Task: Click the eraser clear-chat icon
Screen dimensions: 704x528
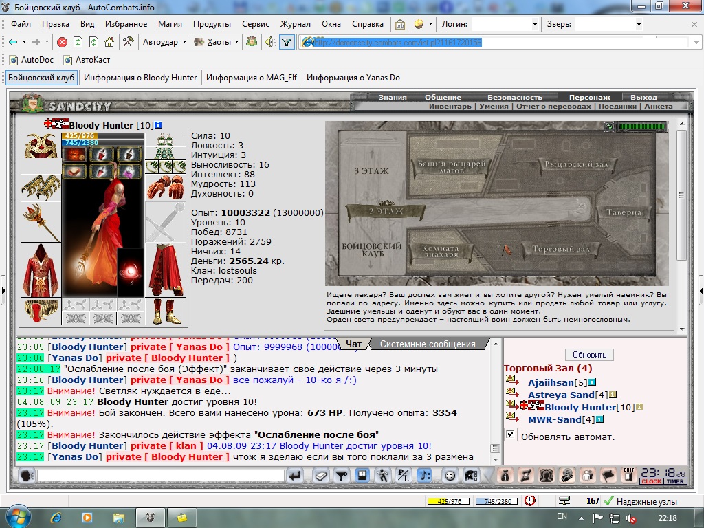Action: tap(320, 476)
